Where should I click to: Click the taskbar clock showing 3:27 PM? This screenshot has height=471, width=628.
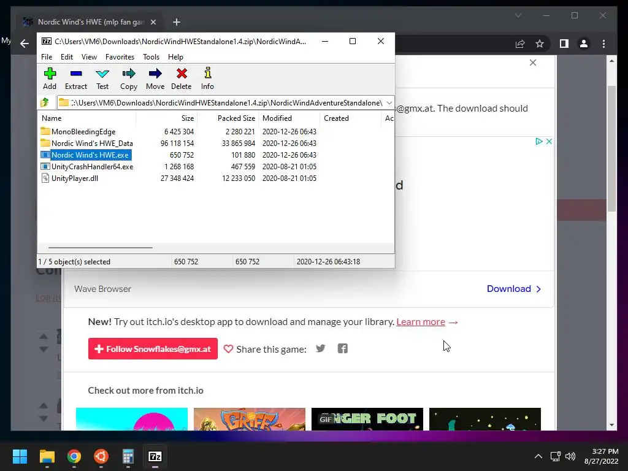point(601,456)
